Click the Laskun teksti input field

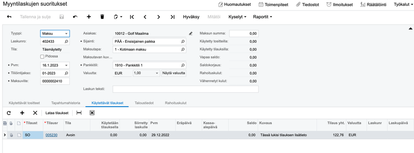point(185,89)
